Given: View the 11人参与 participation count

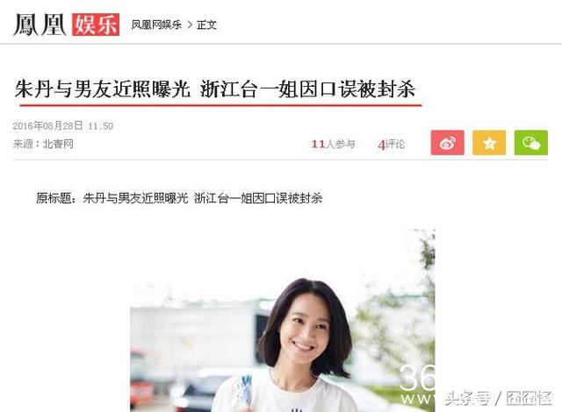Looking at the screenshot, I should coord(334,144).
